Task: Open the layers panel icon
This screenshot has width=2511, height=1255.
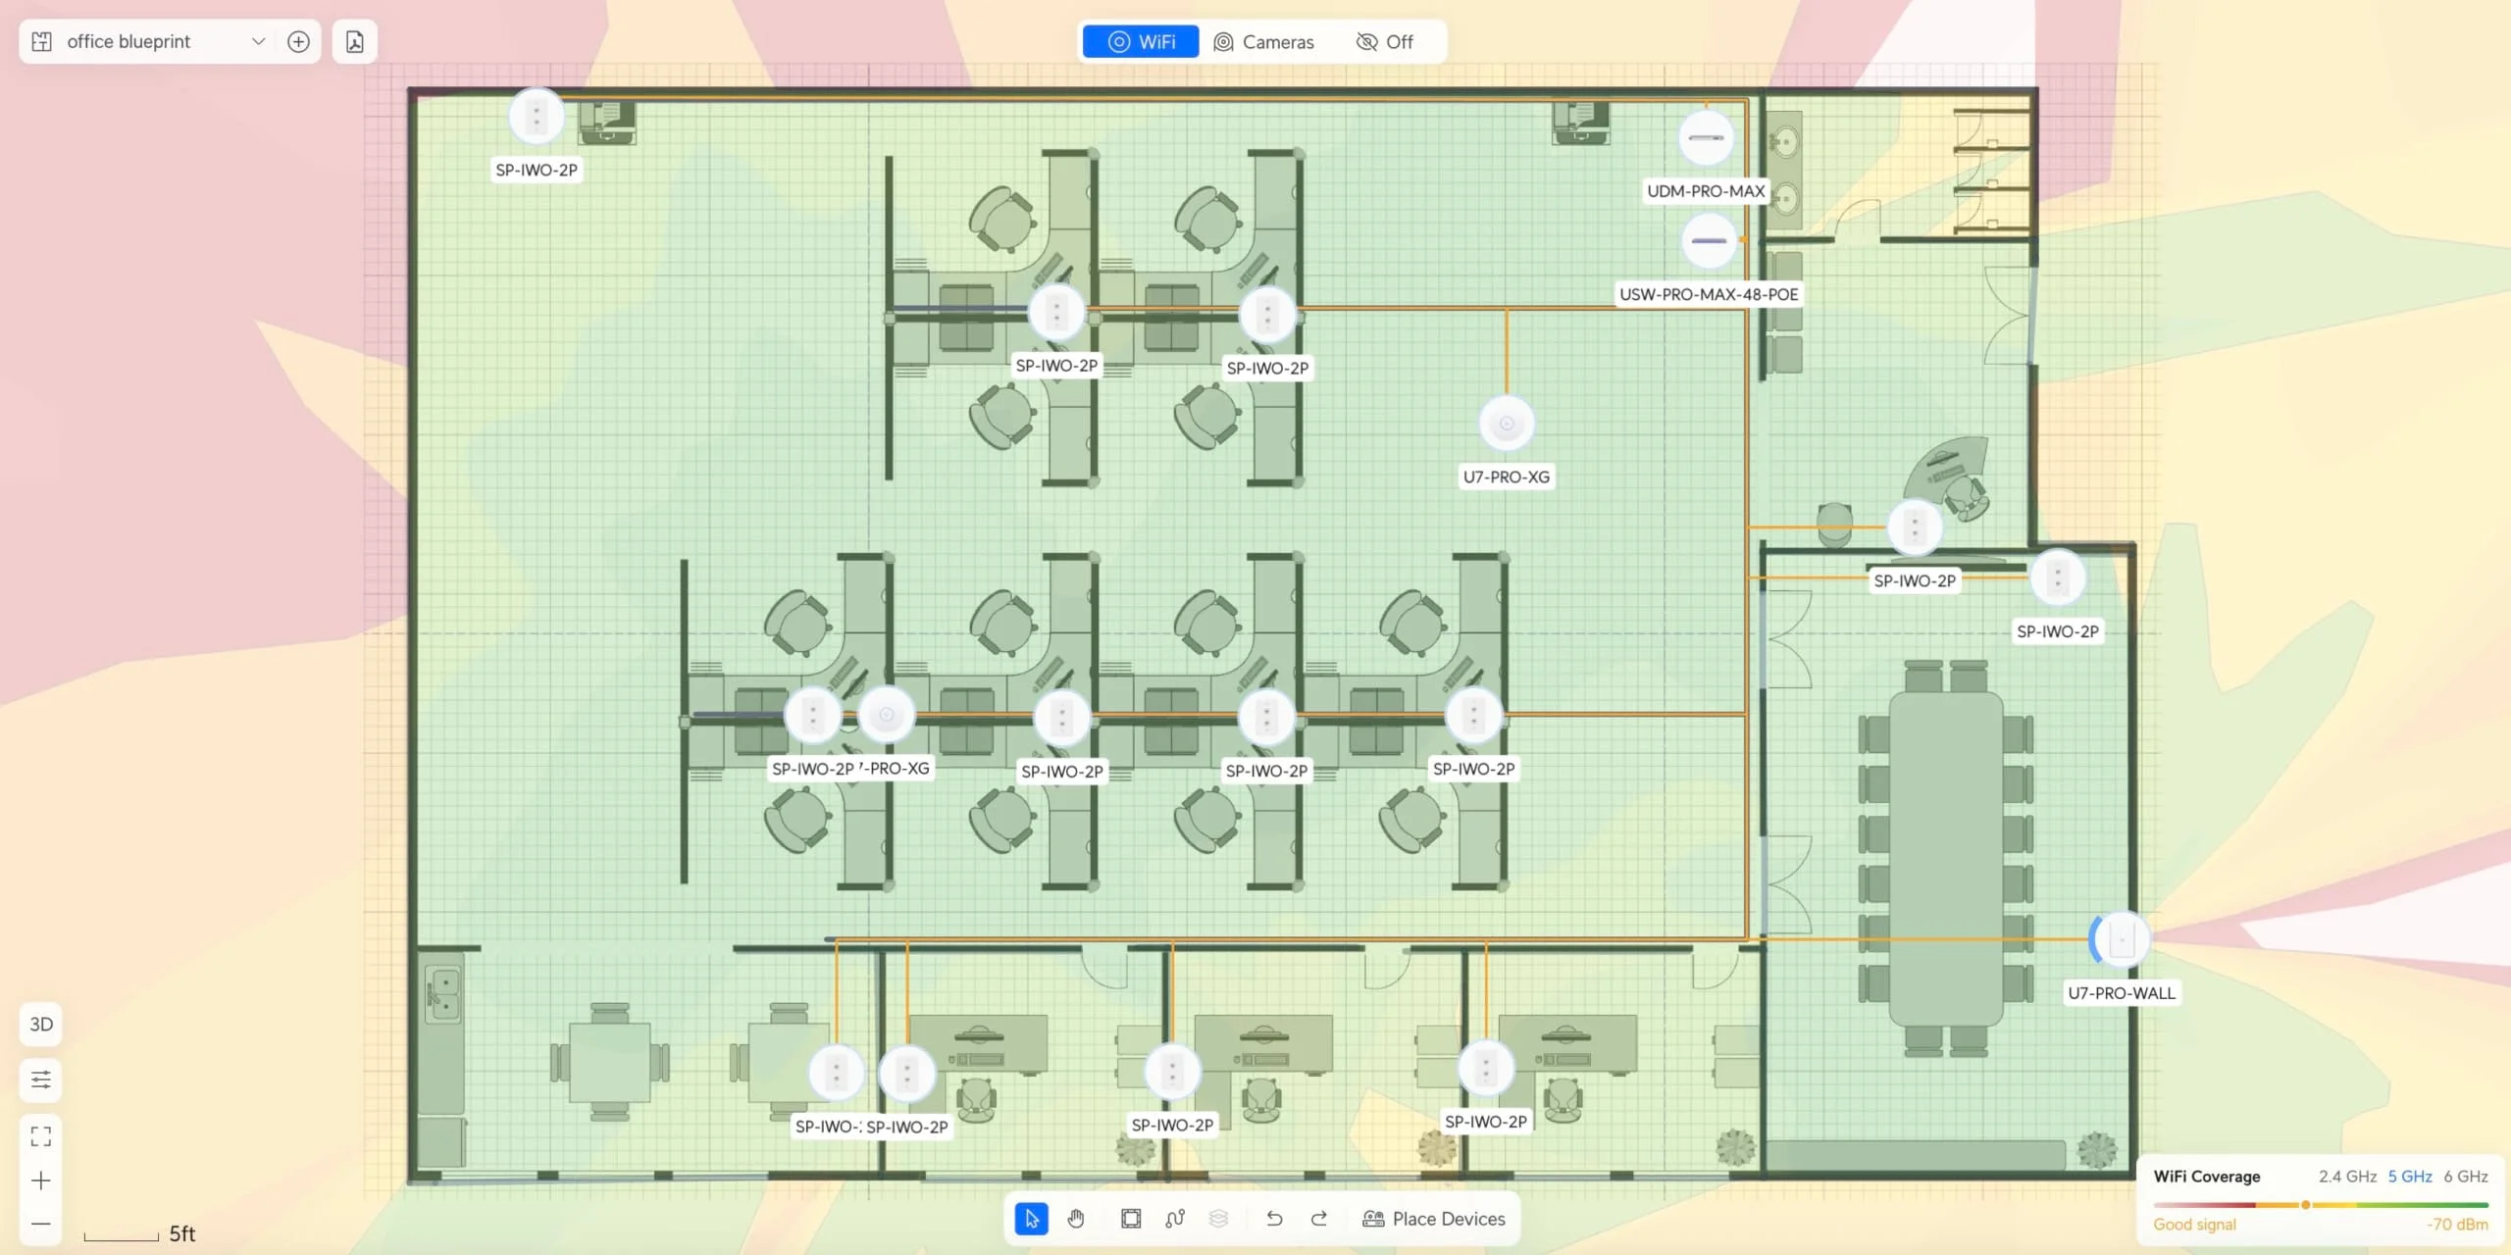Action: [x=1219, y=1218]
